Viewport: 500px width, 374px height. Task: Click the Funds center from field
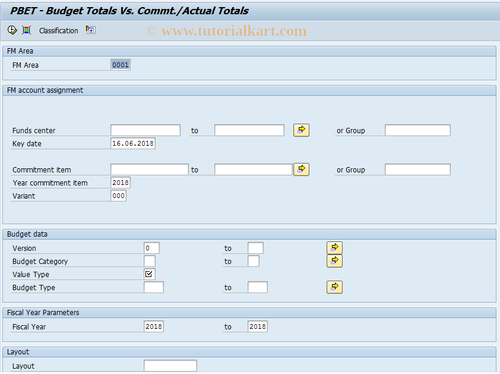pyautogui.click(x=145, y=130)
